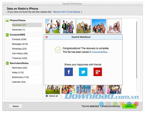The image size is (145, 114).
Task: Click the recovery success checkmark icon
Action: tap(58, 50)
